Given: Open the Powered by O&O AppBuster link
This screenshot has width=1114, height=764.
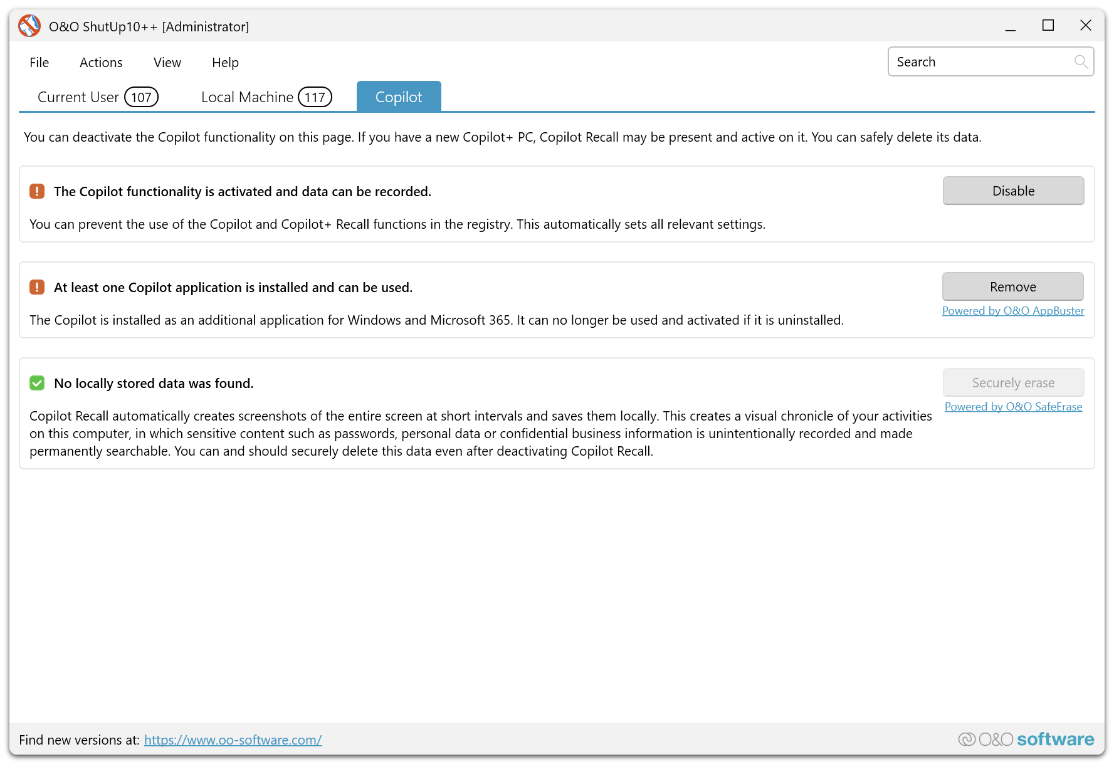Looking at the screenshot, I should pyautogui.click(x=1012, y=311).
